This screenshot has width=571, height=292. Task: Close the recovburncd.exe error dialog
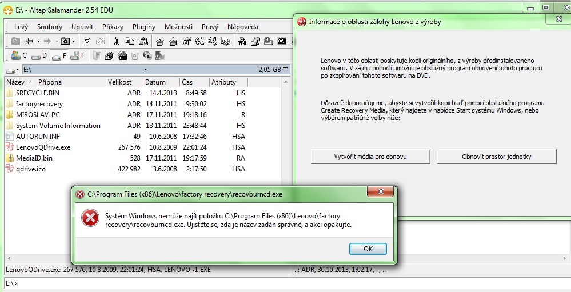coord(381,191)
